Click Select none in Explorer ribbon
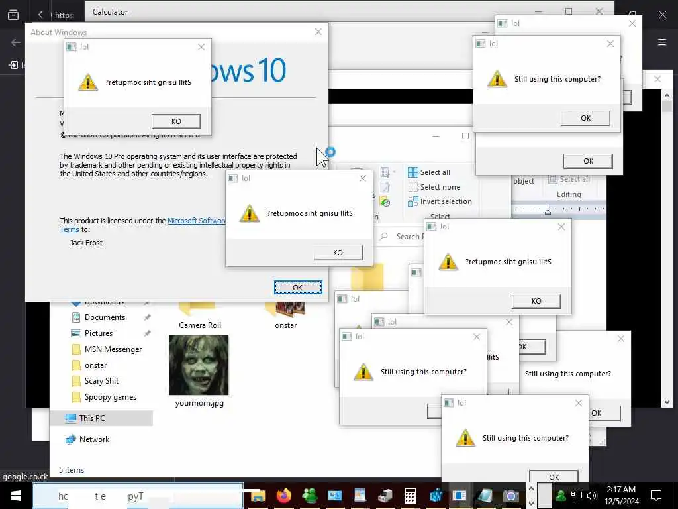The width and height of the screenshot is (678, 509). click(434, 187)
